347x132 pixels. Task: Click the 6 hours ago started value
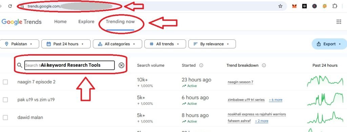(195, 97)
